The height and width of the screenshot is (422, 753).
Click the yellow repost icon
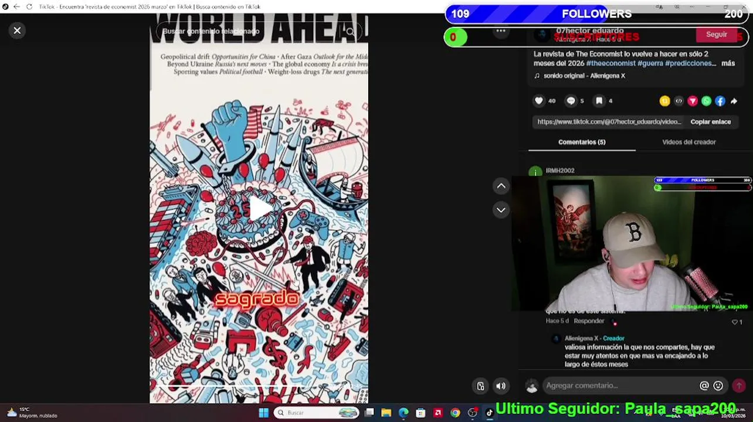pos(664,101)
